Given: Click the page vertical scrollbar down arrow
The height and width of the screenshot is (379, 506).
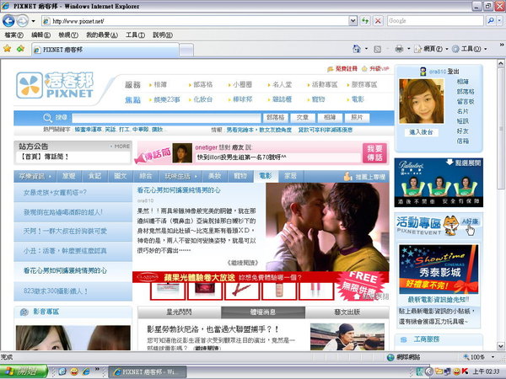Looking at the screenshot, I should tap(500, 346).
